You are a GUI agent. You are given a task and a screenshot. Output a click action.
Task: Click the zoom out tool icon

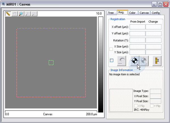click(34, 14)
